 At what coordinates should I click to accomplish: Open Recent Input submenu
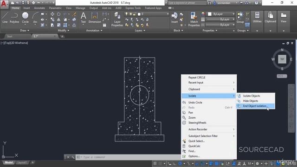point(209,83)
